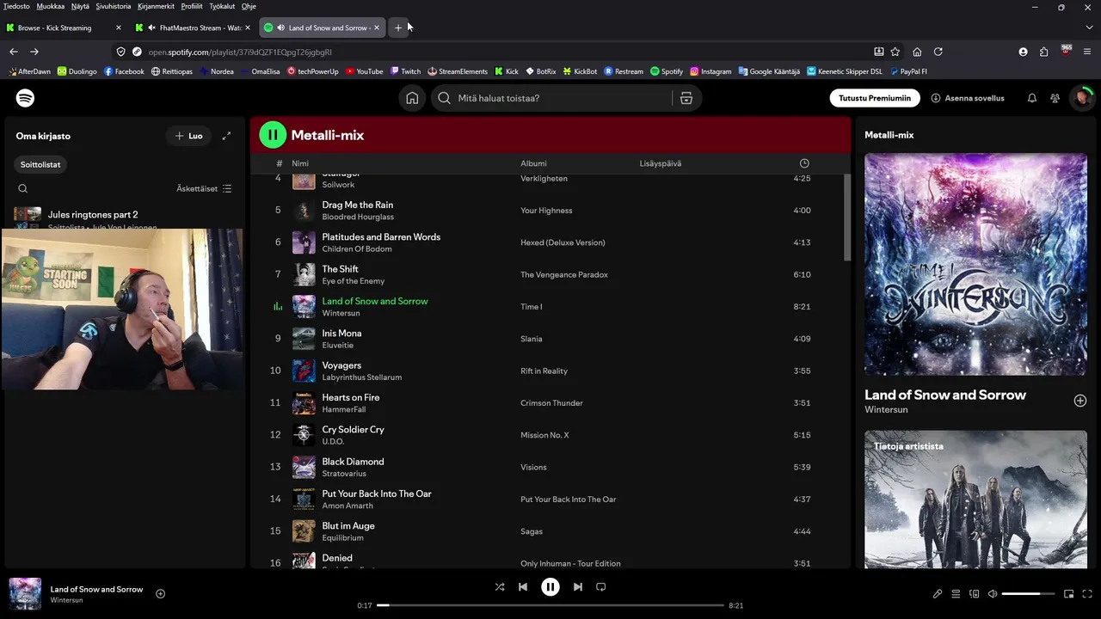Open the Duolingo bookmark
Screen dimensions: 1101x619
pyautogui.click(x=77, y=71)
